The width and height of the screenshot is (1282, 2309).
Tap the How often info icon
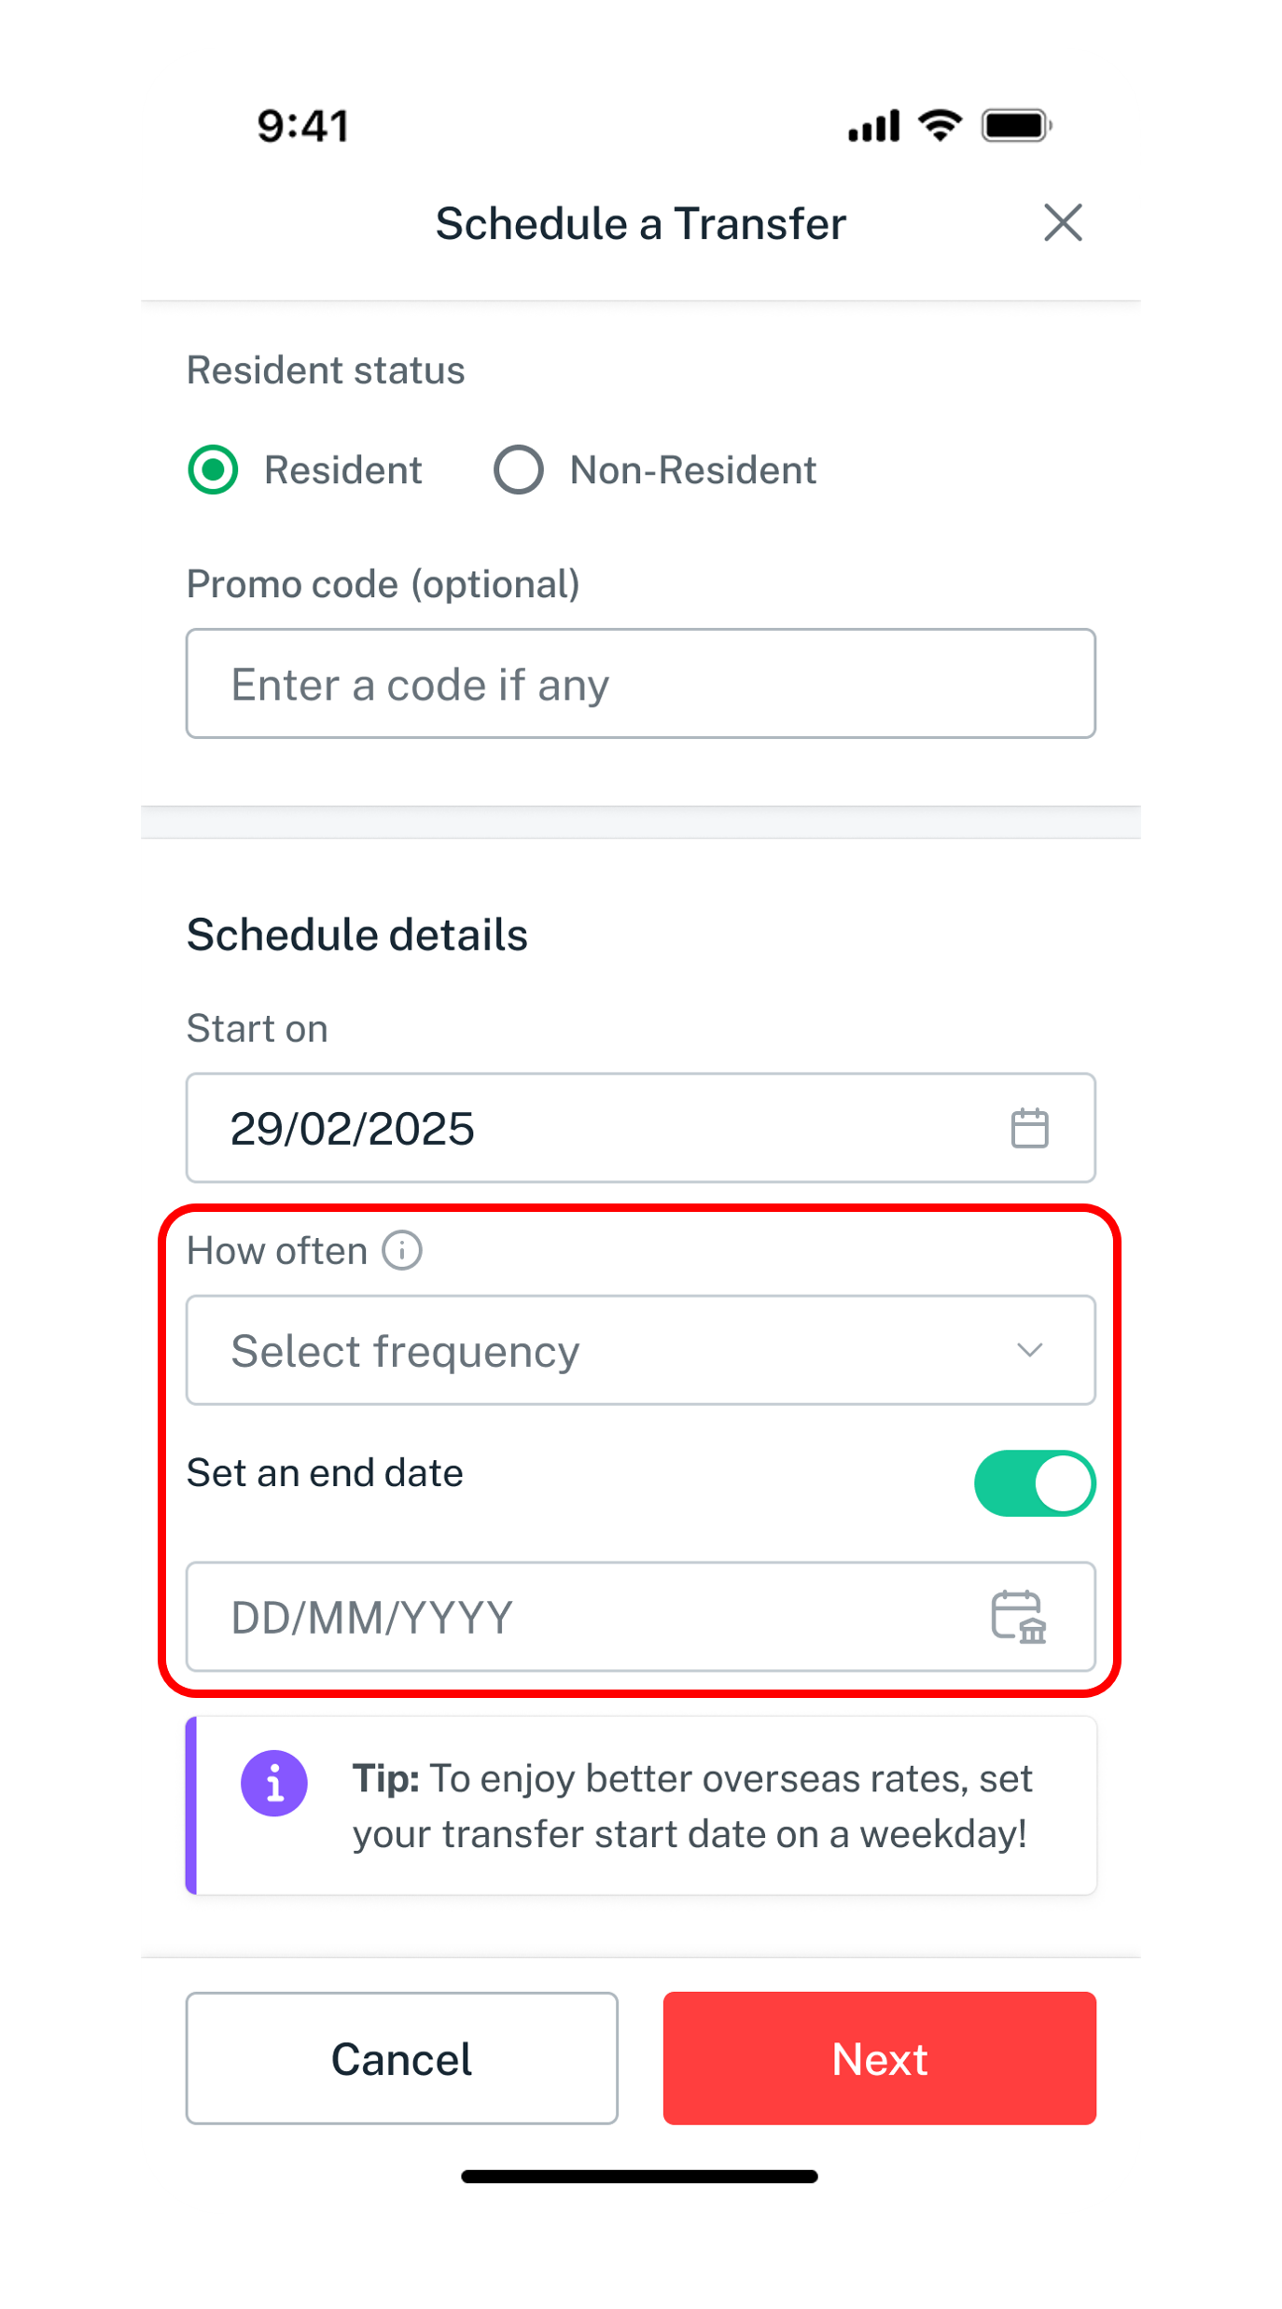pos(402,1250)
